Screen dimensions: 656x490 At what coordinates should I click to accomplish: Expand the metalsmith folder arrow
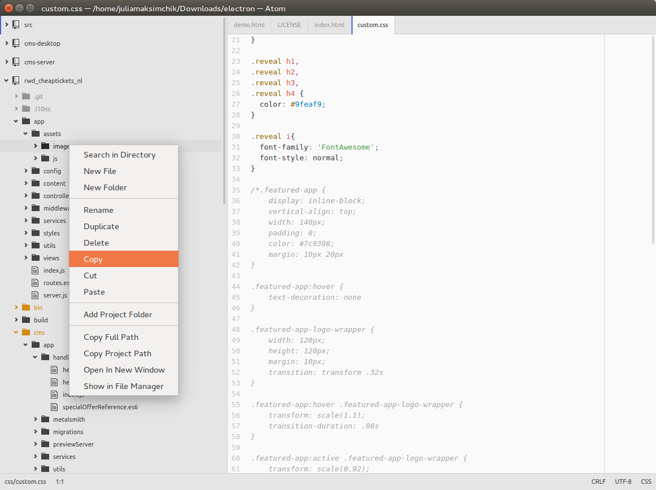(36, 419)
